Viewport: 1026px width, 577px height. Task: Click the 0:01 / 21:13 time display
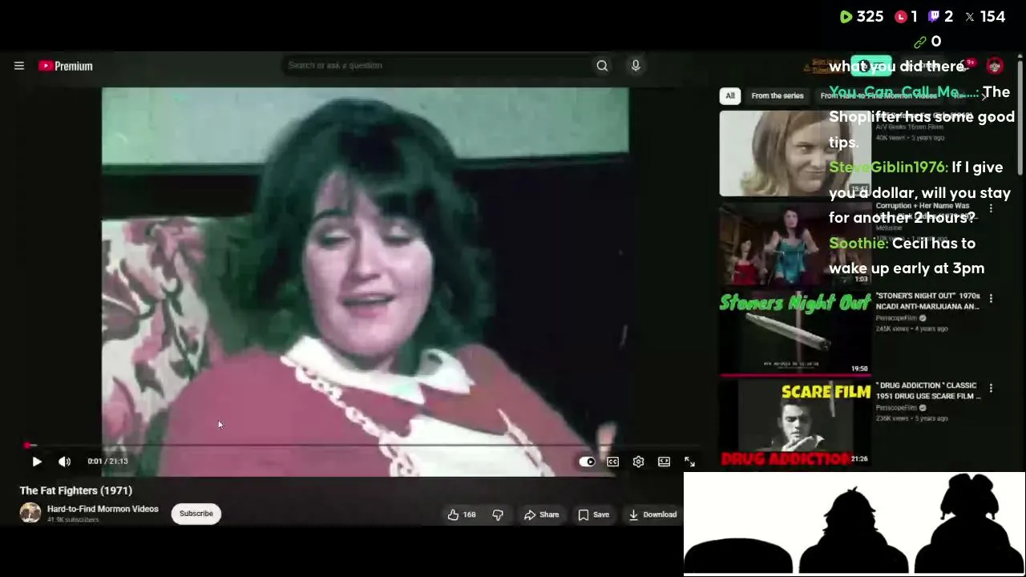pos(107,462)
